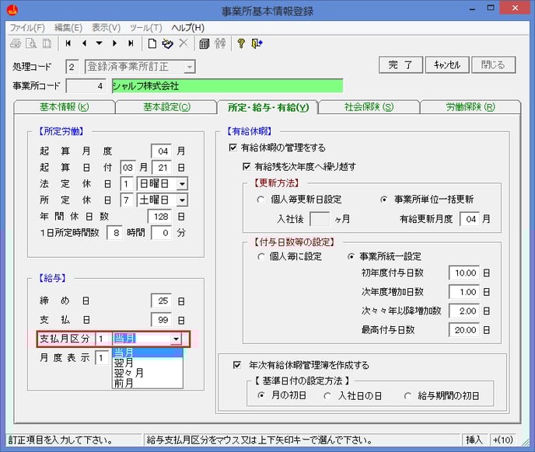The image size is (535, 452).
Task: Click the people icon in toolbar
Action: click(x=220, y=43)
